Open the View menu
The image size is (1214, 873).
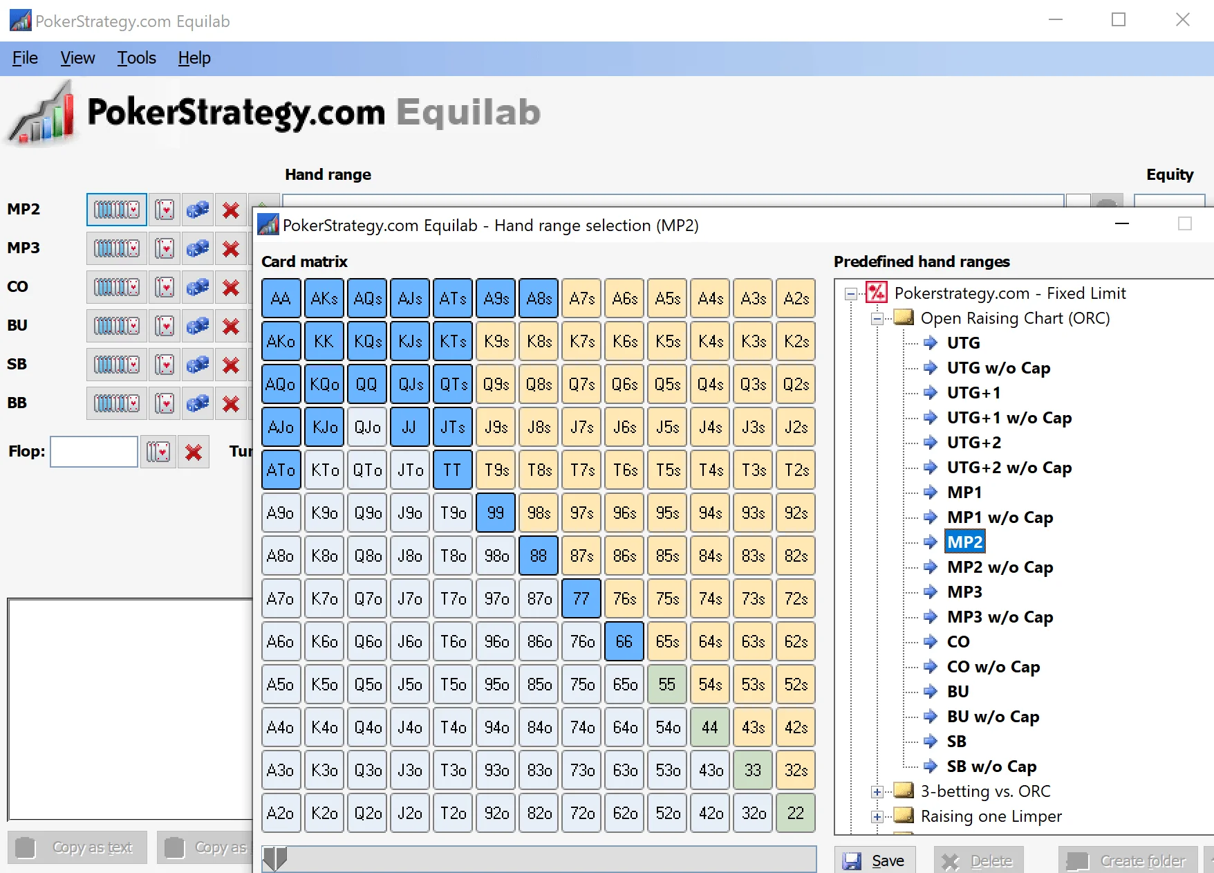pyautogui.click(x=77, y=58)
